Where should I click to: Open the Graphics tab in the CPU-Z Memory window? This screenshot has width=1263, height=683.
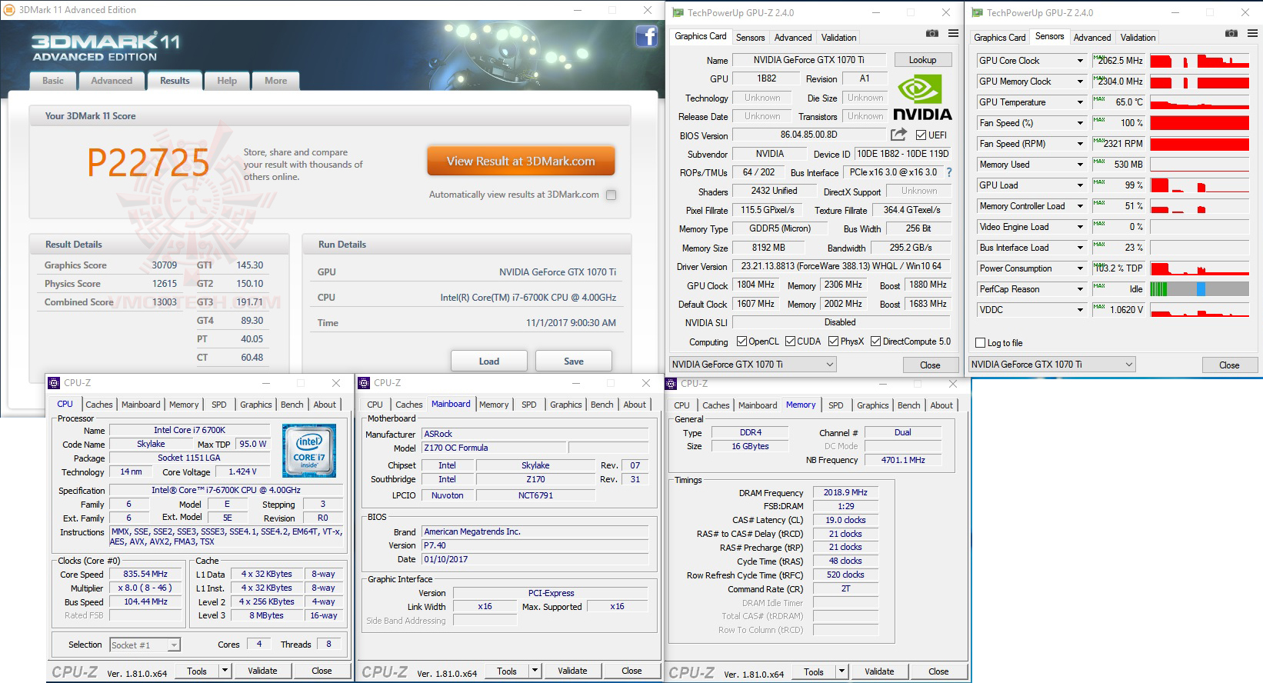(873, 405)
